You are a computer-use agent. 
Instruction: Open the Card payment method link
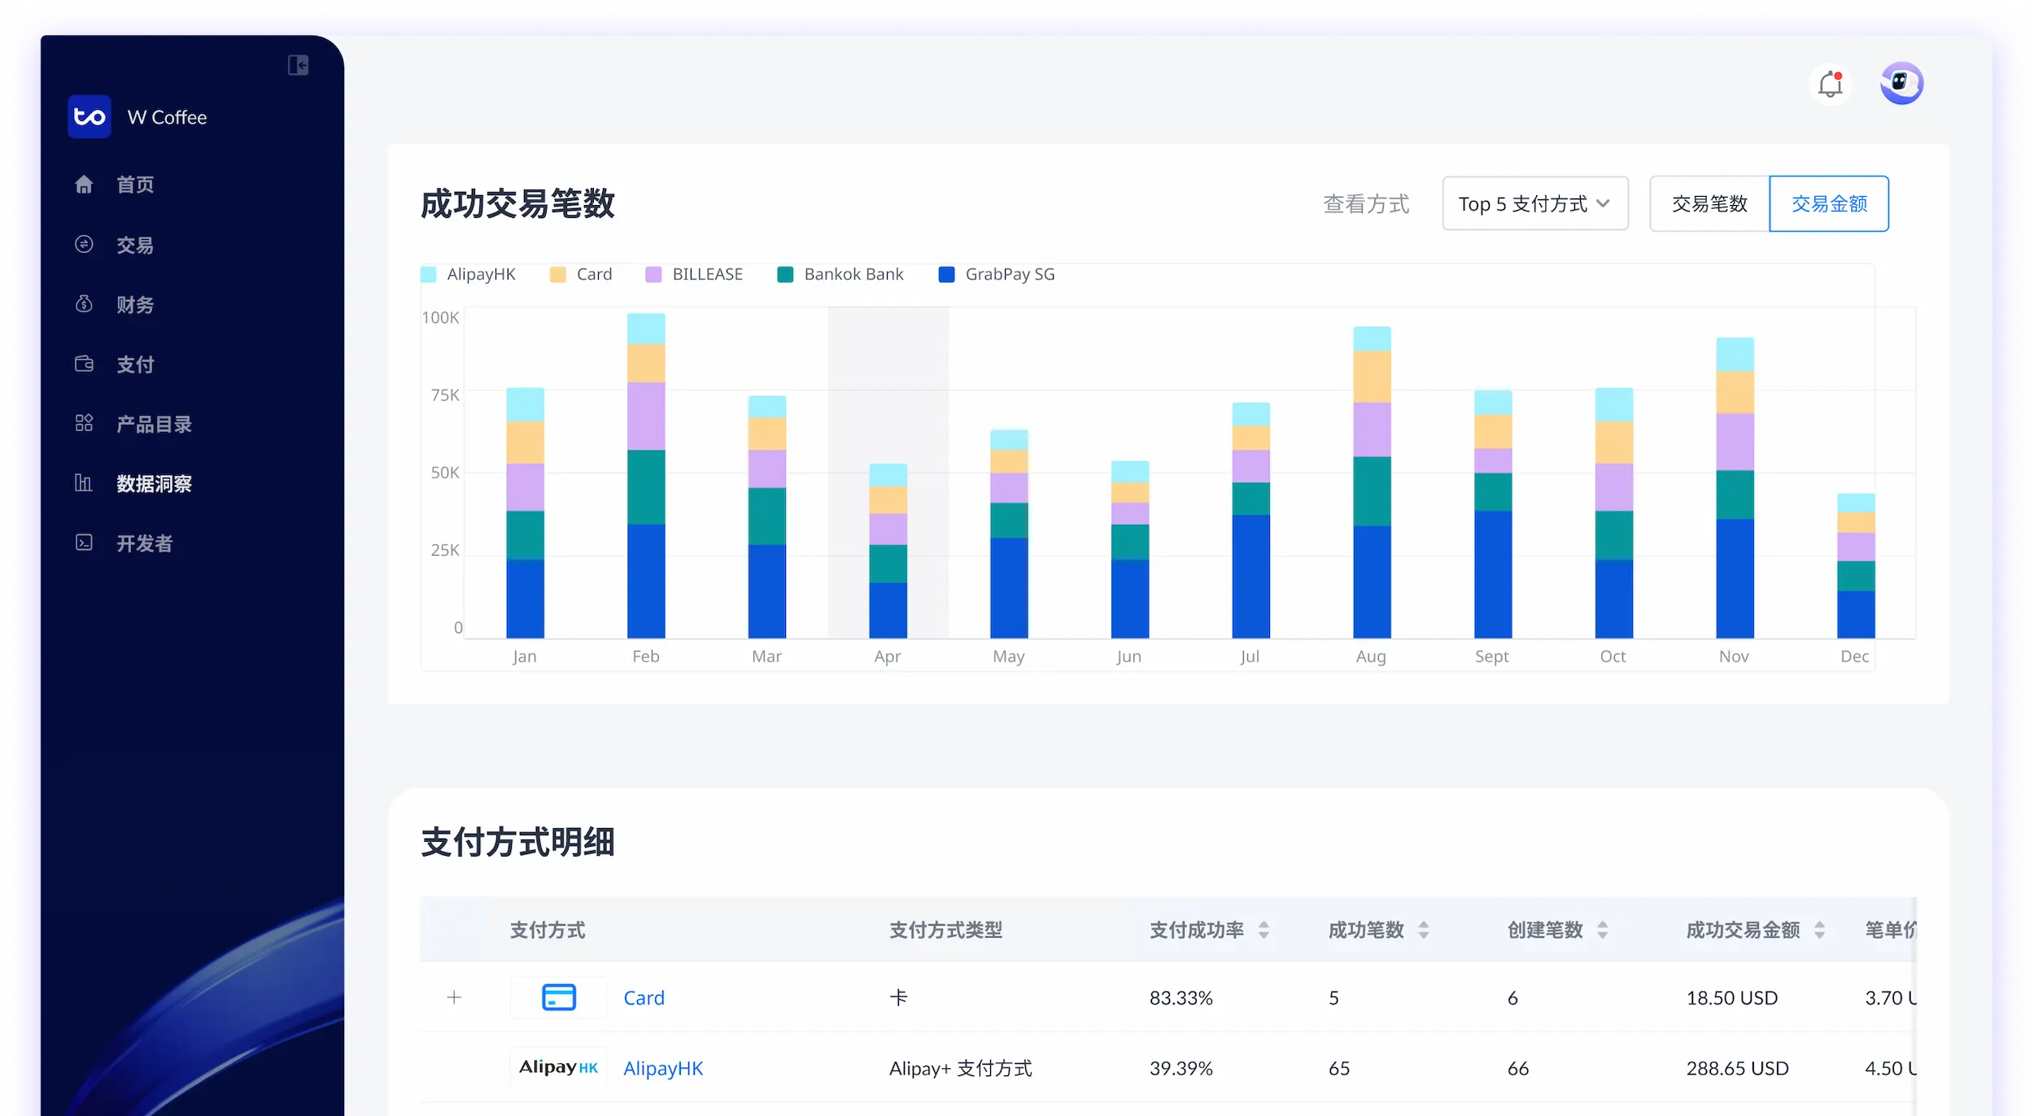(x=644, y=998)
